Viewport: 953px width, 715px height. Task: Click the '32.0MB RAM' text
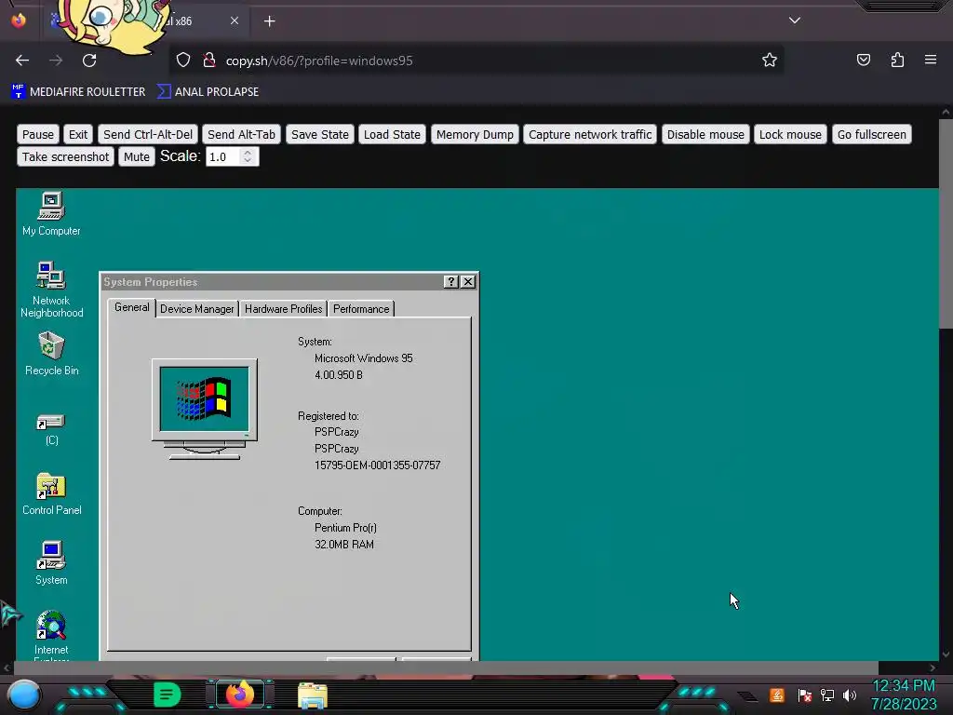click(x=344, y=544)
